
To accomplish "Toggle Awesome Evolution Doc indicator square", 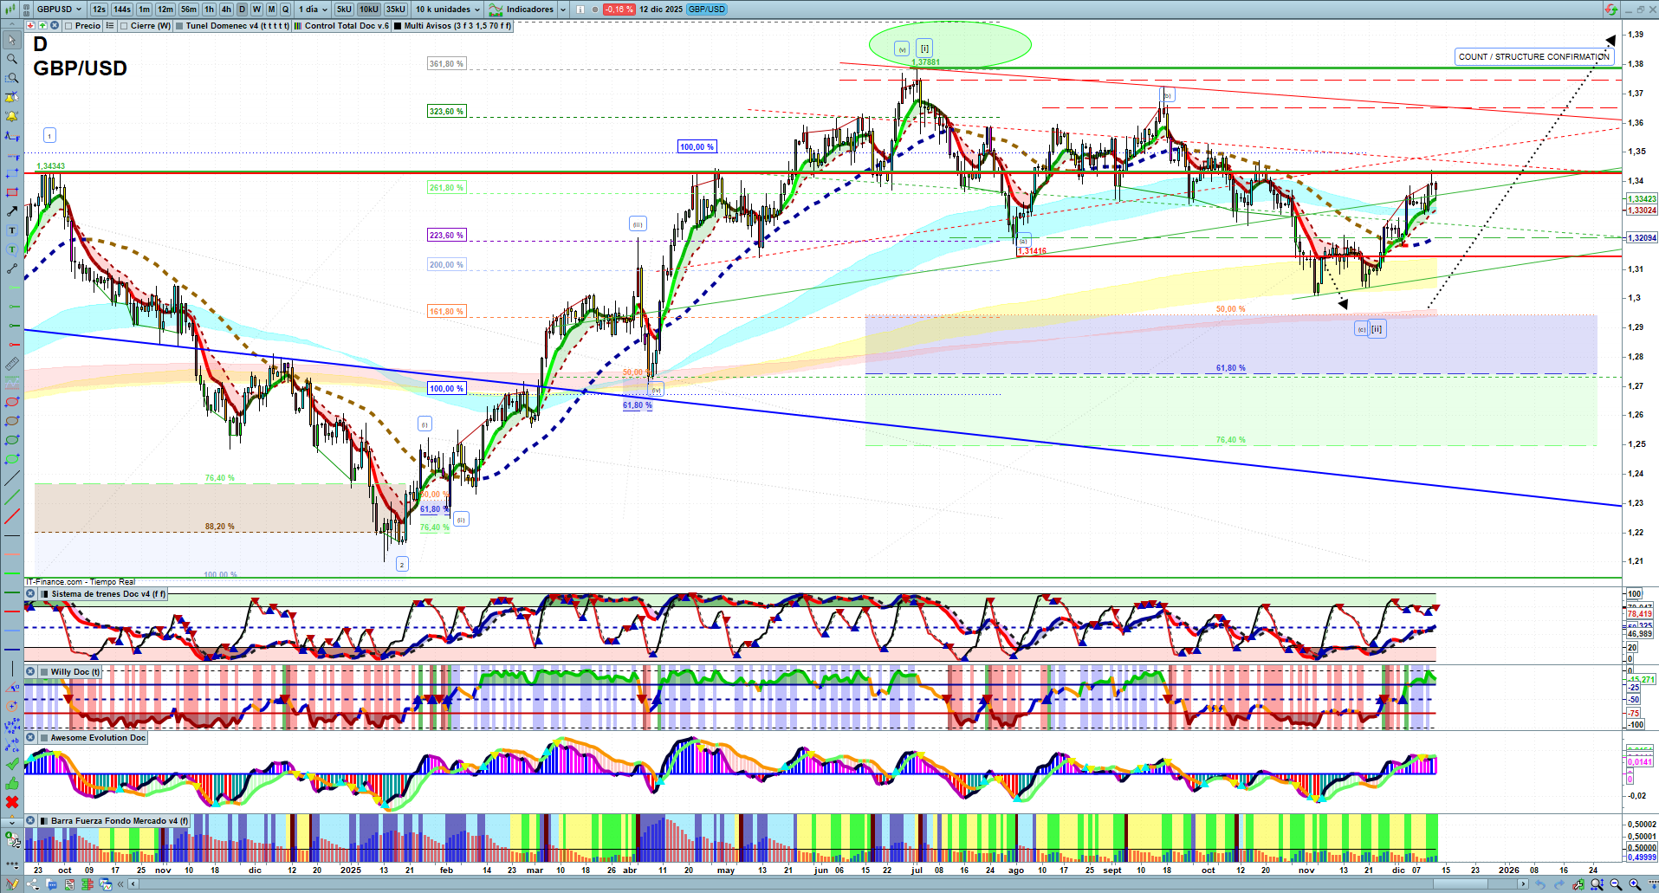I will click(43, 738).
